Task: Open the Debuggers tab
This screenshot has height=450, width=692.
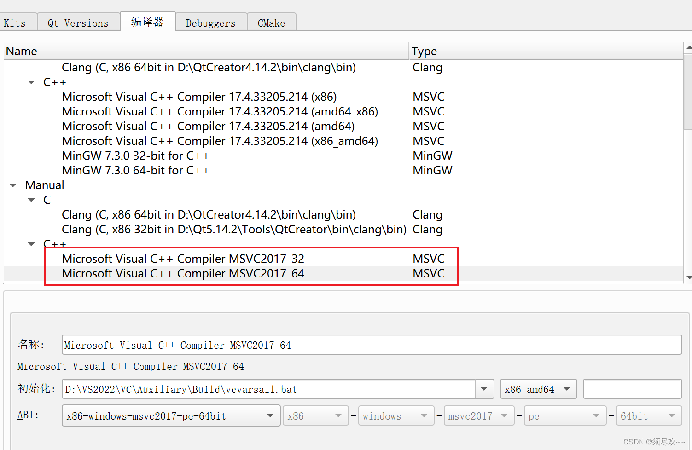Action: click(x=210, y=23)
